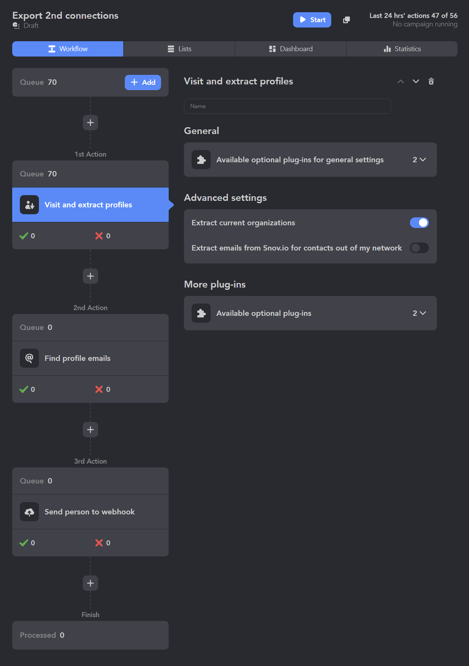Move action up with the up arrow

(401, 81)
